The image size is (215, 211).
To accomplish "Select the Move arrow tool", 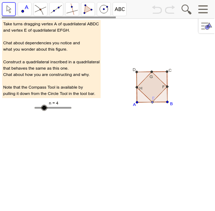I will click(x=9, y=9).
